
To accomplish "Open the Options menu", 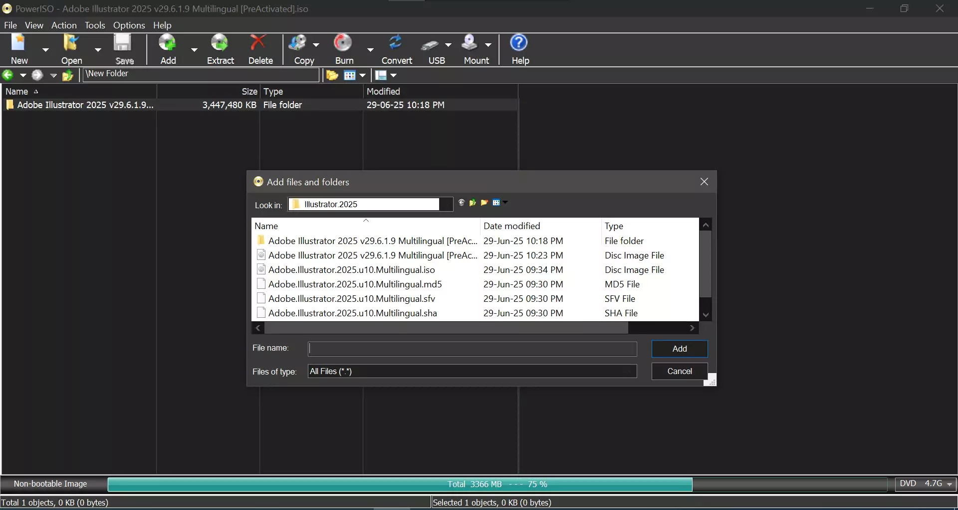I will tap(129, 25).
